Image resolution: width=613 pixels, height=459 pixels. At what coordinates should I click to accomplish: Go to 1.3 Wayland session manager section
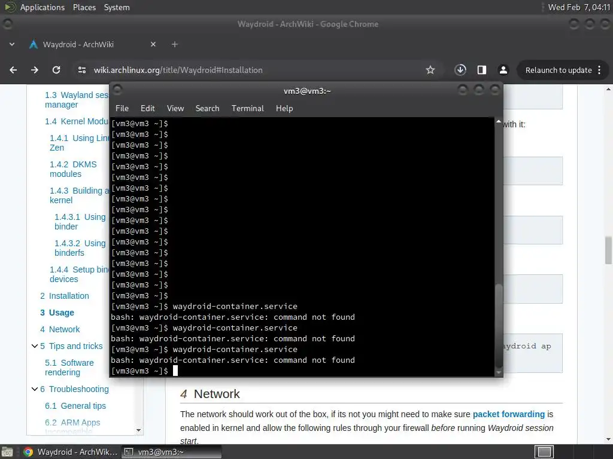77,100
